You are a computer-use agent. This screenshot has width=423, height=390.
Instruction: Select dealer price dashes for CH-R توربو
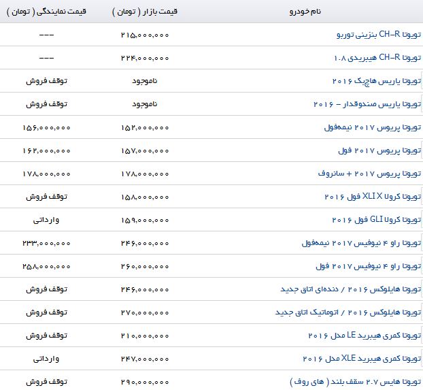46,35
